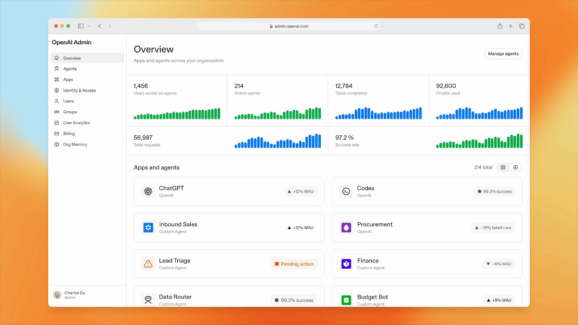Click the ChatGPT app logo icon
Image resolution: width=578 pixels, height=325 pixels.
(x=148, y=191)
